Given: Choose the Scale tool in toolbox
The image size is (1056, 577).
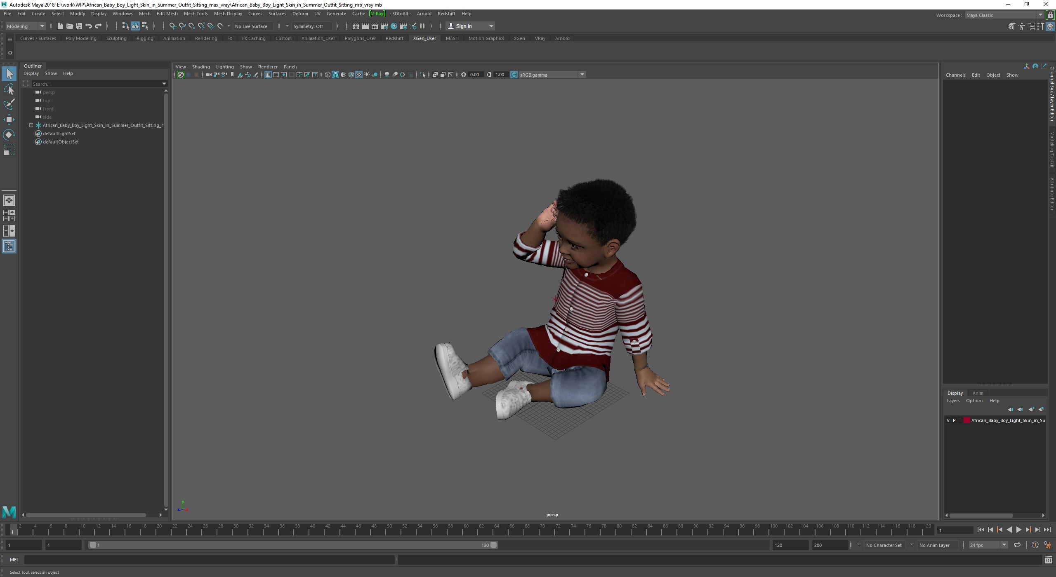Looking at the screenshot, I should 9,150.
